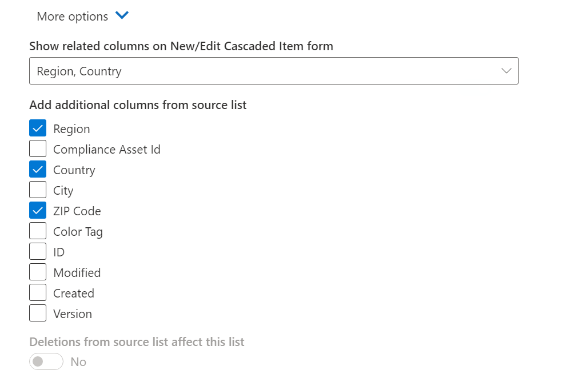Collapse the More options chevron

click(x=122, y=16)
